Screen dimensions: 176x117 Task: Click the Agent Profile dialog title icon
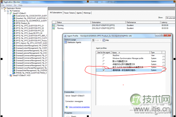click(65, 36)
